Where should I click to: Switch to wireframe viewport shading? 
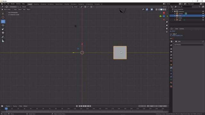159,9
